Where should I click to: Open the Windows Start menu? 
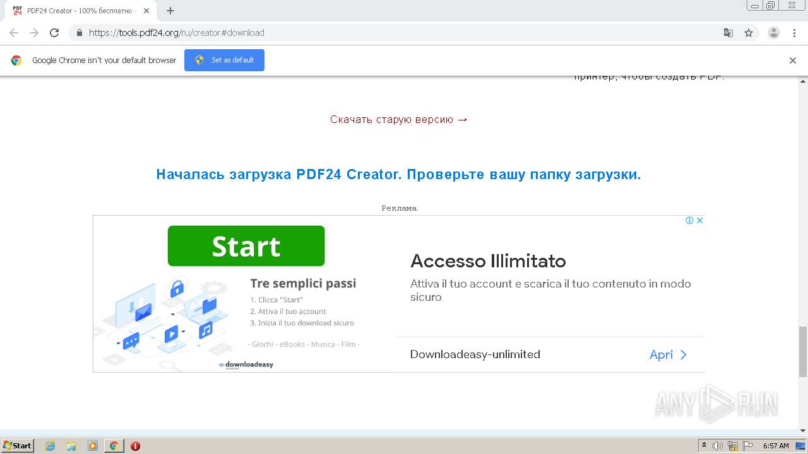click(x=18, y=445)
